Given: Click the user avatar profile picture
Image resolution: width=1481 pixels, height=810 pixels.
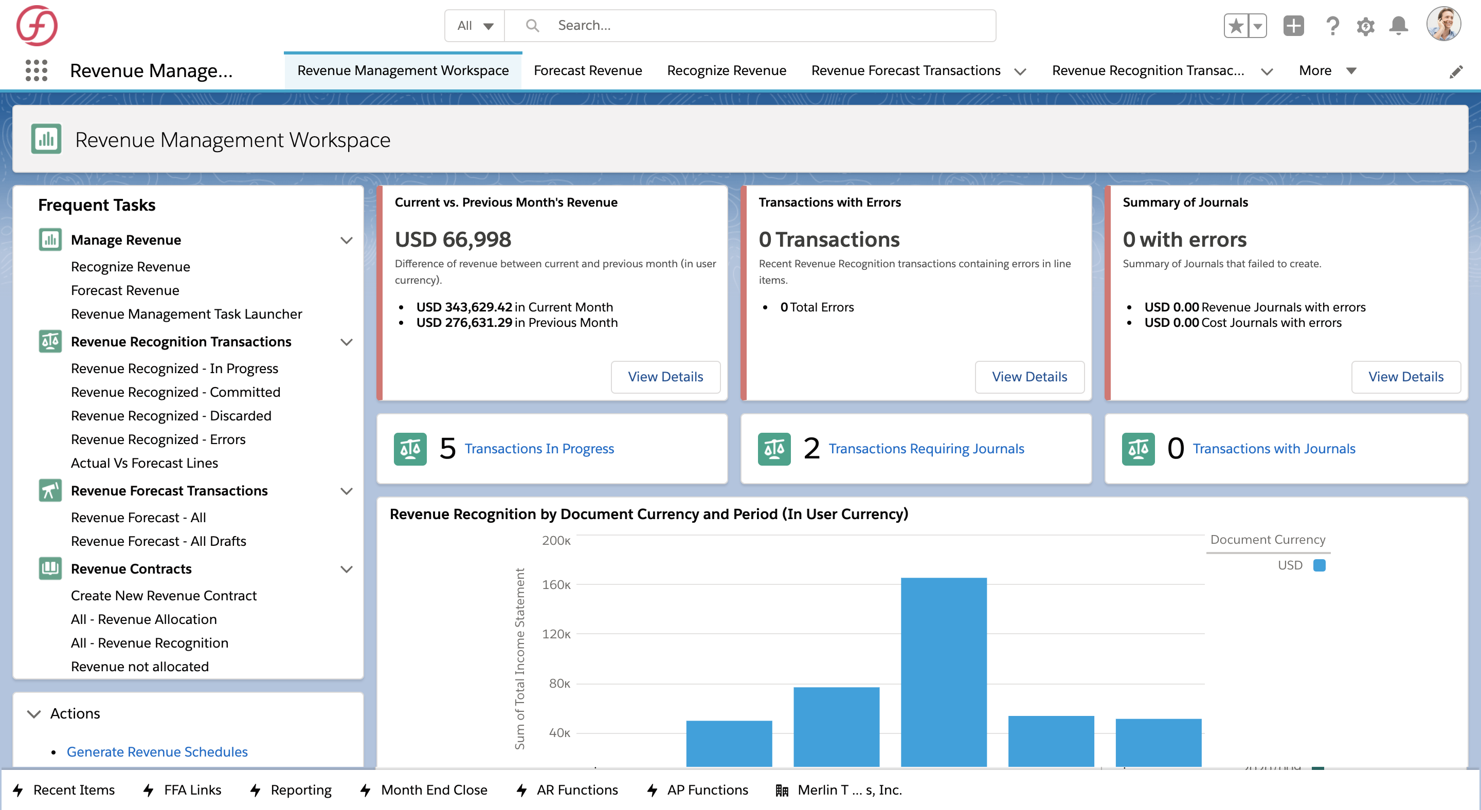Looking at the screenshot, I should (x=1443, y=24).
